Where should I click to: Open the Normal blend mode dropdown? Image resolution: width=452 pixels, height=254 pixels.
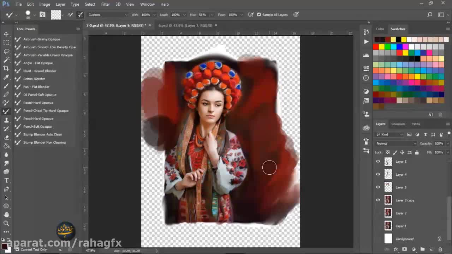coord(396,144)
